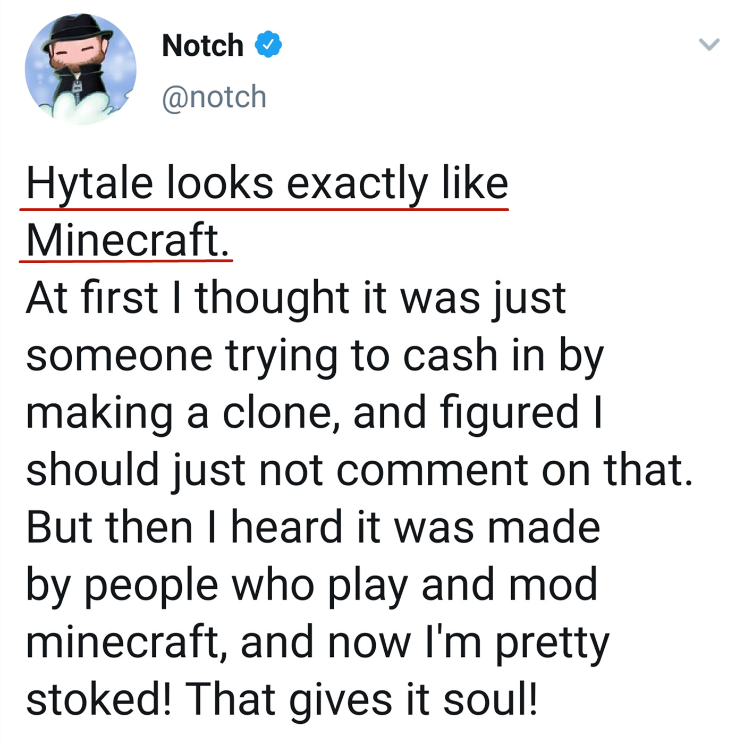Click "should just not comment on that."

tap(359, 470)
